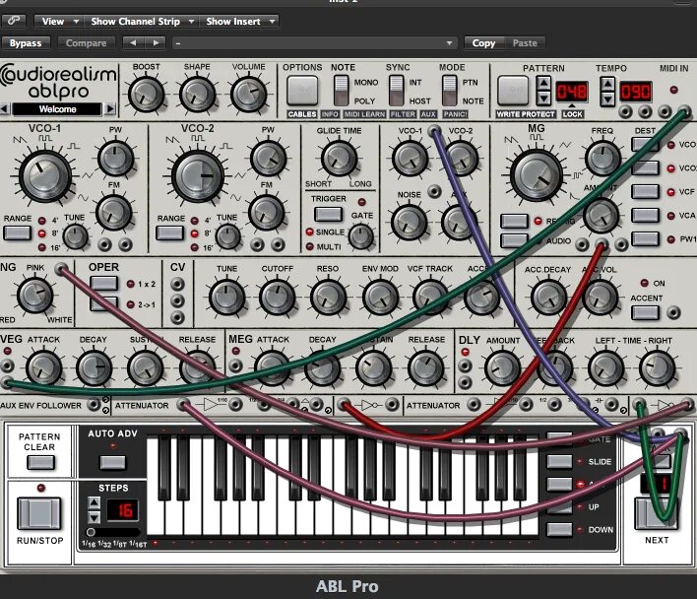This screenshot has width=697, height=599.
Task: Open the Show Channel Strip dropdown
Action: point(141,22)
